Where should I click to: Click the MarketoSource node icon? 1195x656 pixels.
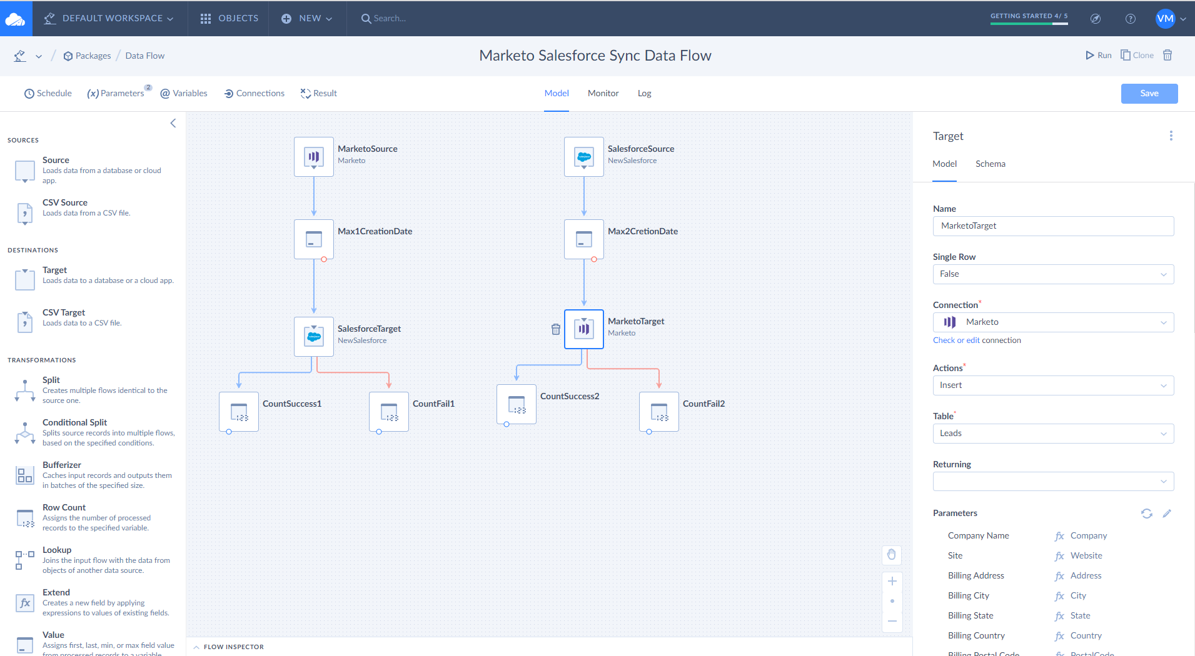(313, 157)
